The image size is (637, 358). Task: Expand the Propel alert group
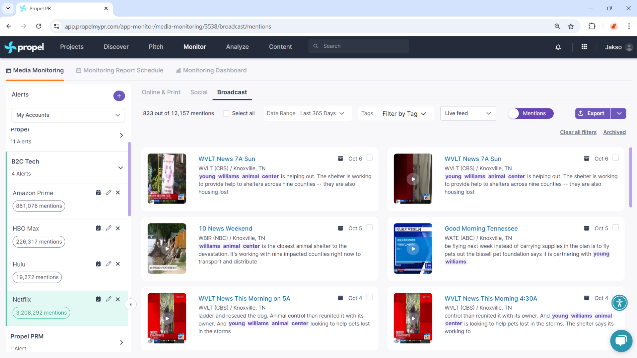[121, 135]
